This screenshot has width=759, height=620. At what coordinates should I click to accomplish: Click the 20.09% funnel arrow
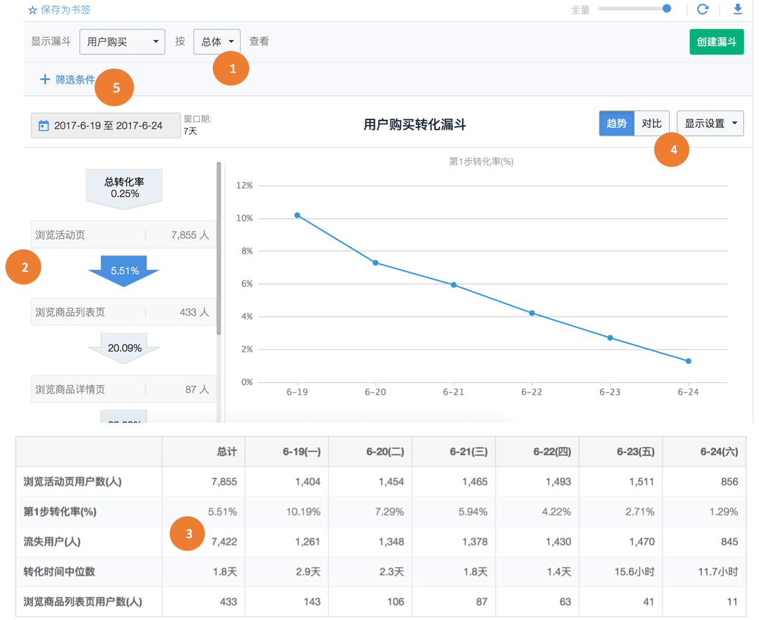click(124, 348)
